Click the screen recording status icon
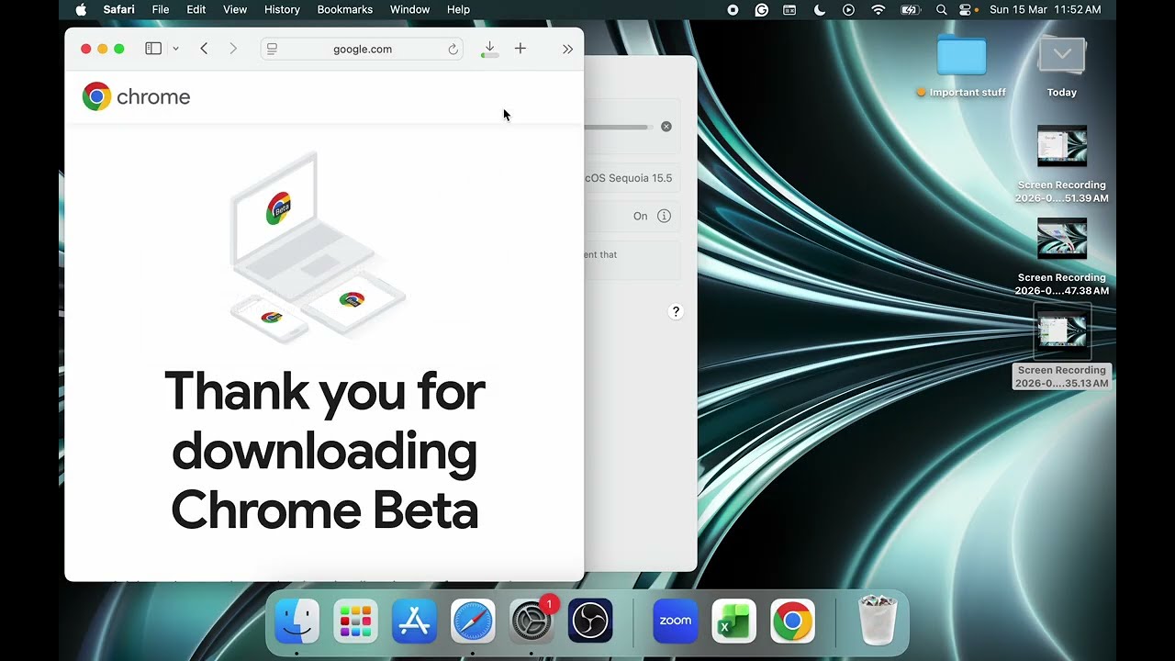Viewport: 1175px width, 661px height. coord(733,10)
